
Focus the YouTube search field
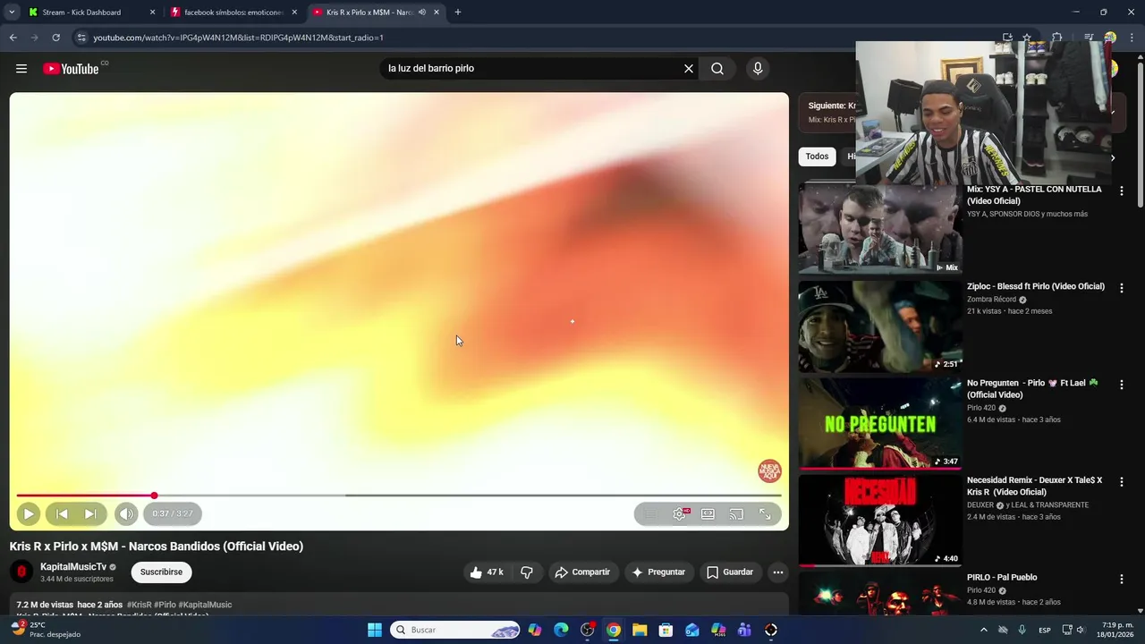click(x=532, y=68)
